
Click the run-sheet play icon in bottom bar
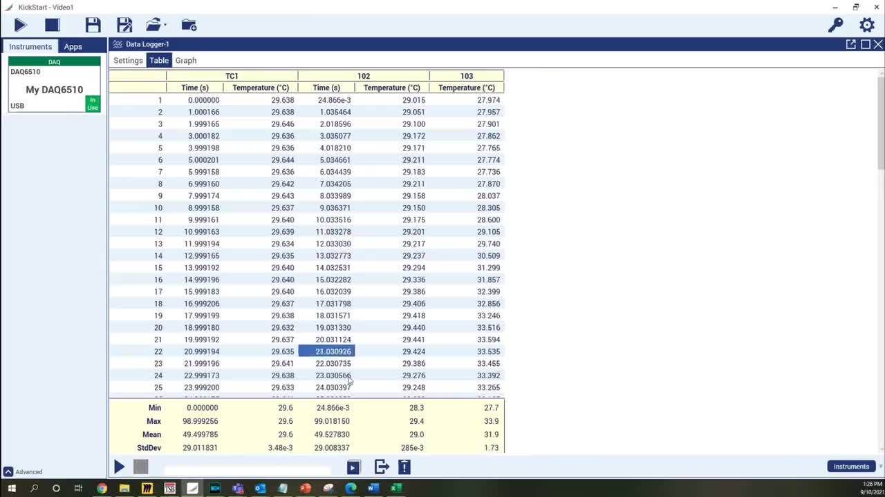[x=353, y=467]
